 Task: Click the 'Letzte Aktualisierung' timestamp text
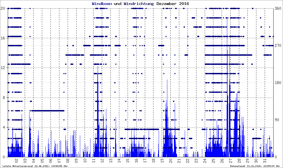(x=35, y=166)
